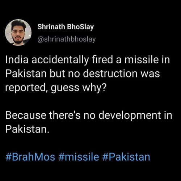
Task: Follow the #missile hashtag link
Action: click(x=79, y=157)
